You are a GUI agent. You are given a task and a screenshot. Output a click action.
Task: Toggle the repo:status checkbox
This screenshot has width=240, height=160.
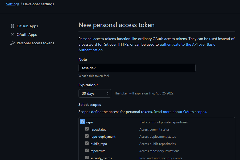click(87, 129)
